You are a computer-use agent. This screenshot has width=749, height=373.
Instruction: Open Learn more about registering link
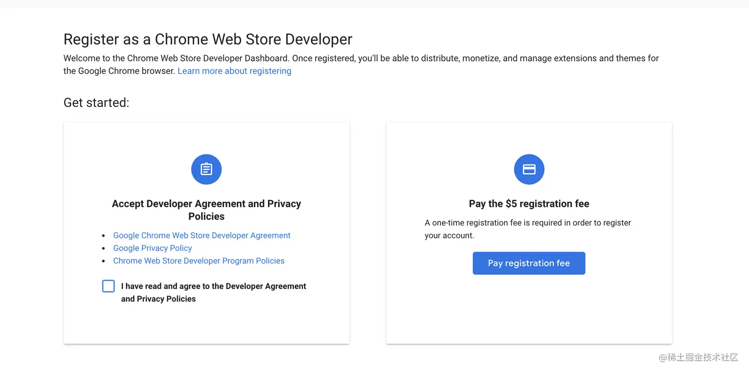(234, 71)
